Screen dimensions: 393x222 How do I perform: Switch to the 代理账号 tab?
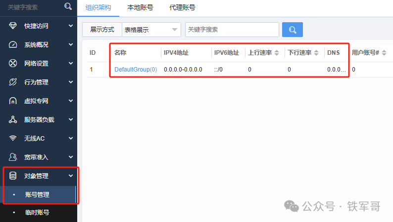(182, 7)
